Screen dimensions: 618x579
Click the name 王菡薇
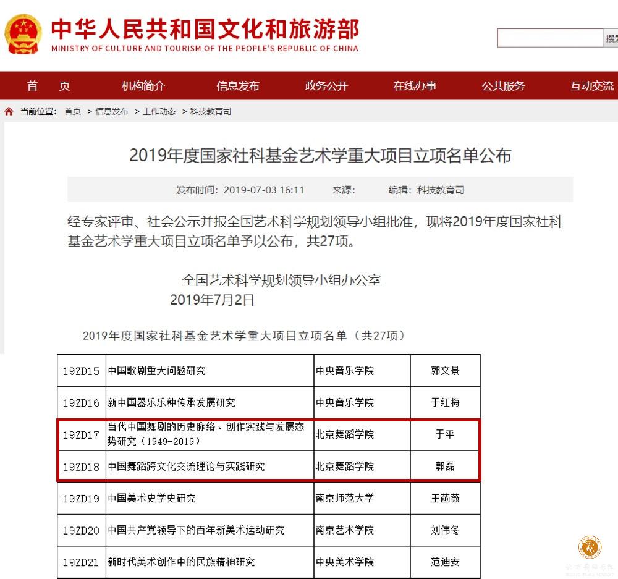445,499
